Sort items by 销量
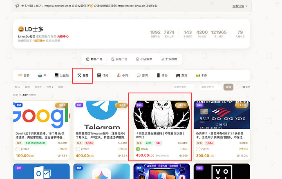 click(x=60, y=87)
